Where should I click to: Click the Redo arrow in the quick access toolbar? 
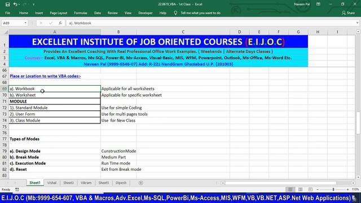click(x=25, y=5)
